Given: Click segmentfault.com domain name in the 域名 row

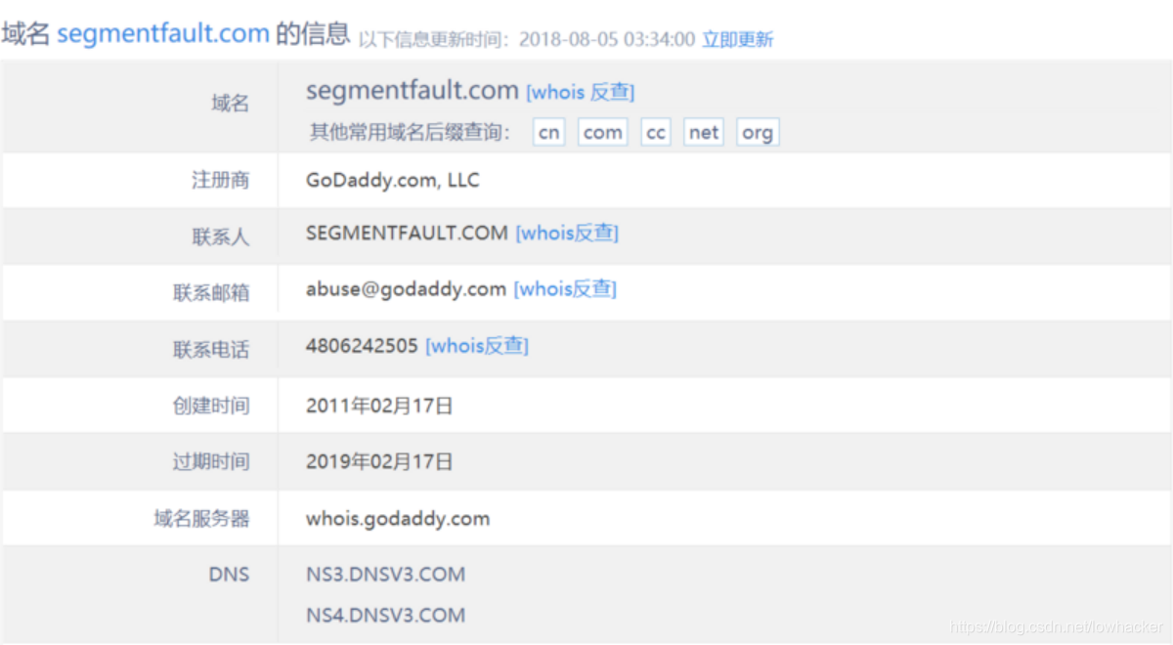Looking at the screenshot, I should coord(412,90).
